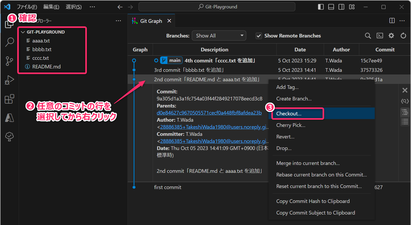
Task: Open the Git Graph terminal icon
Action: click(x=380, y=36)
